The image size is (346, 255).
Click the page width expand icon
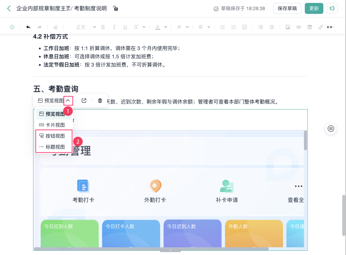pyautogui.click(x=330, y=27)
